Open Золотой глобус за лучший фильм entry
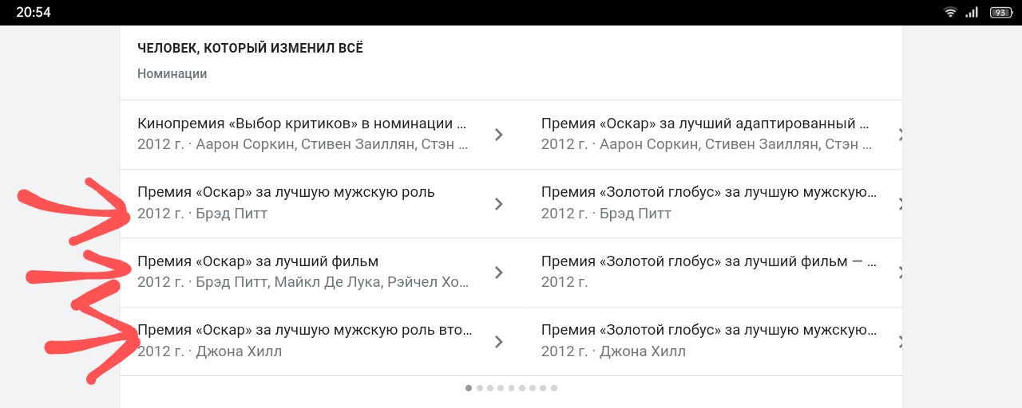1022x408 pixels. [x=714, y=273]
